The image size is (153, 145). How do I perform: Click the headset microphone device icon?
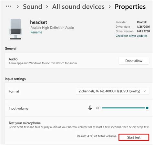tap(15, 29)
